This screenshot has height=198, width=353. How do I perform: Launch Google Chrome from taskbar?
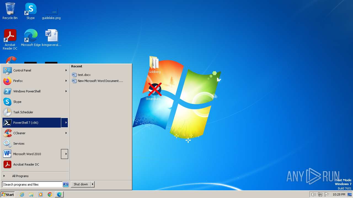(50, 194)
